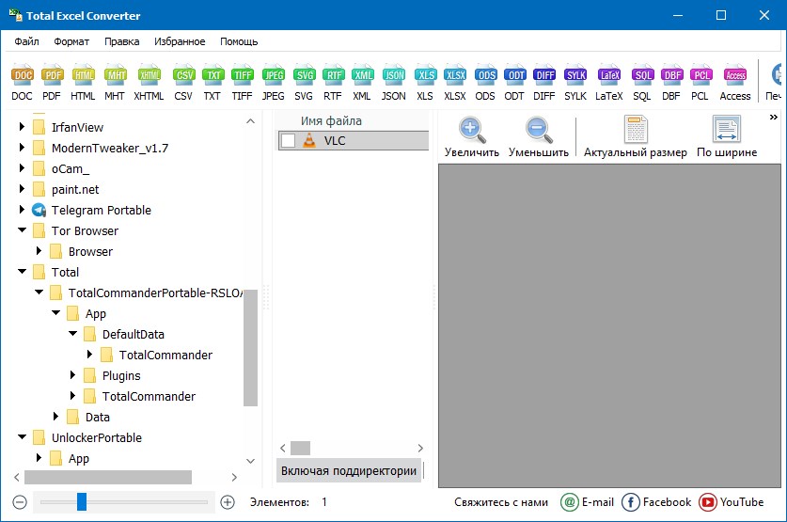Select JSON output format
The height and width of the screenshot is (522, 787).
[x=393, y=83]
